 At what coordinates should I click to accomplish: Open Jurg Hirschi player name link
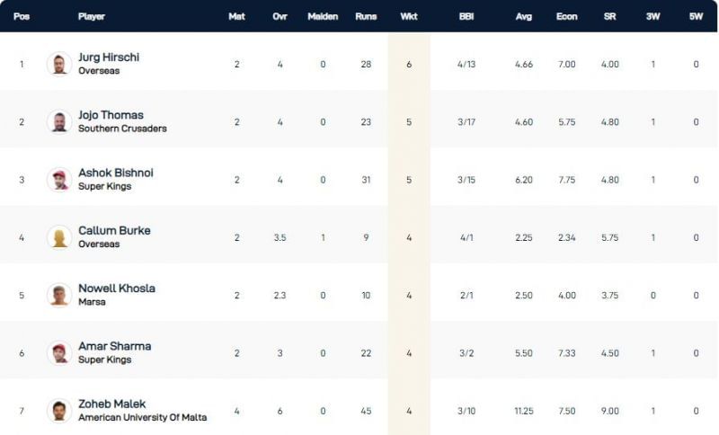click(109, 58)
